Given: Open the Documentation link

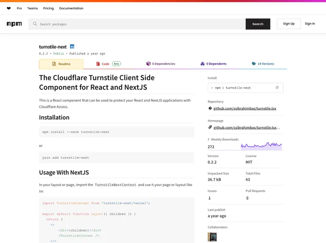Looking at the screenshot, I should 71,9.
